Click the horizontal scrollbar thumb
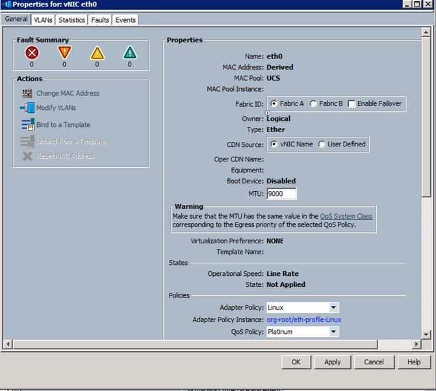Viewport: 436px width, 391px height. (195, 344)
